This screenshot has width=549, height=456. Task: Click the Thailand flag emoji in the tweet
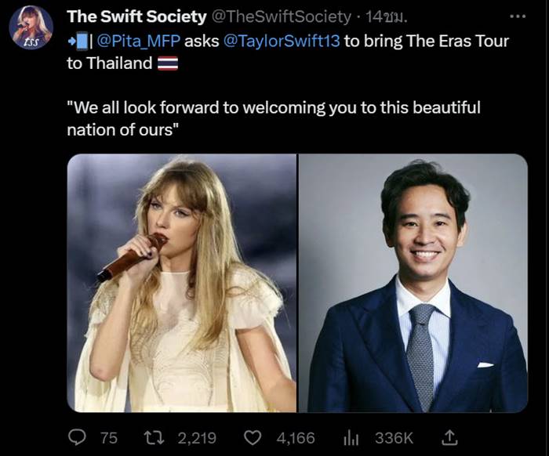point(168,64)
